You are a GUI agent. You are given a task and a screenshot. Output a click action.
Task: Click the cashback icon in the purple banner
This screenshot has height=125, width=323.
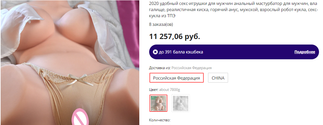155,52
